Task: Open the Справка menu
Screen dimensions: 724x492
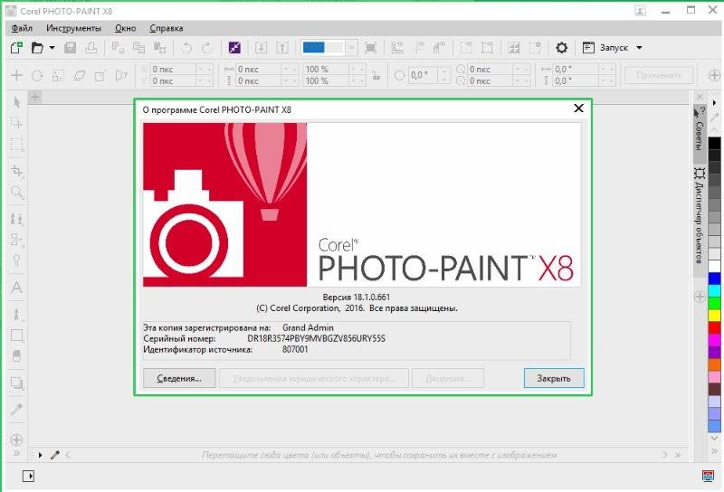Action: (167, 28)
